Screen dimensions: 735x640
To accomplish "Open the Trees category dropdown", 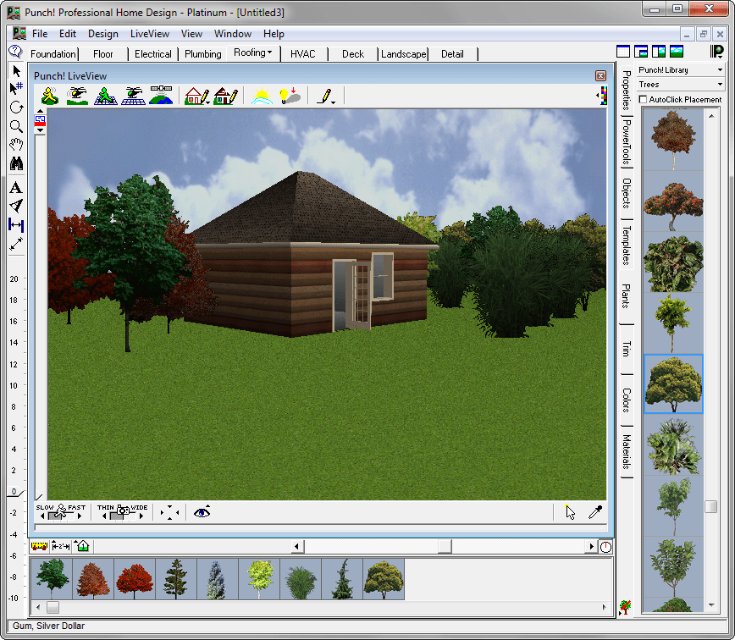I will point(681,85).
